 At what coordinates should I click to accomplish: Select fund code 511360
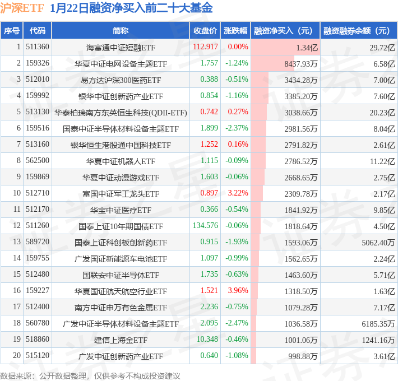pos(38,47)
